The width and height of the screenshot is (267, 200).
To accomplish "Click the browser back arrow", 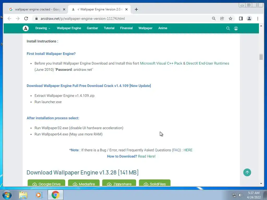I will pyautogui.click(x=9, y=18).
